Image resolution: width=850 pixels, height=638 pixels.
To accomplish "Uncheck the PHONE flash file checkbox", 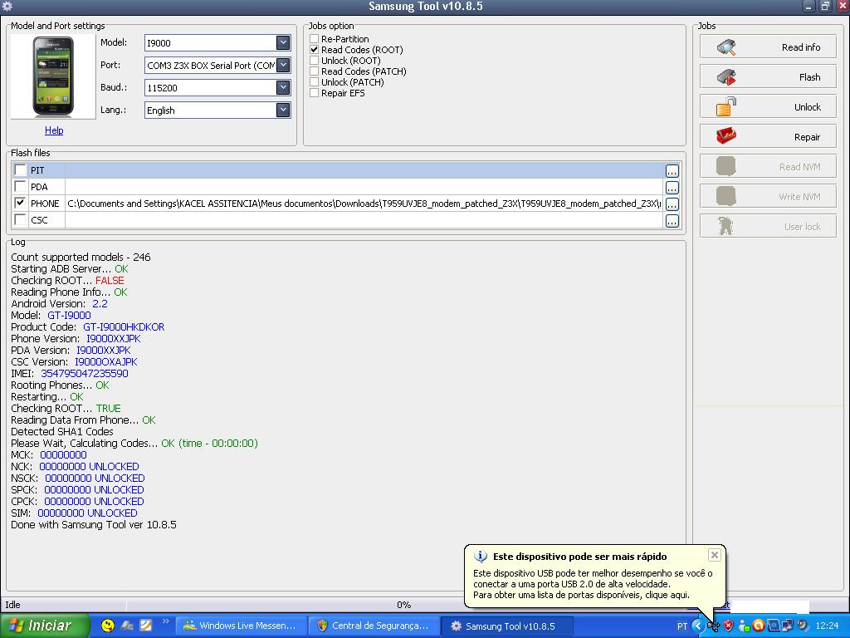I will click(20, 203).
